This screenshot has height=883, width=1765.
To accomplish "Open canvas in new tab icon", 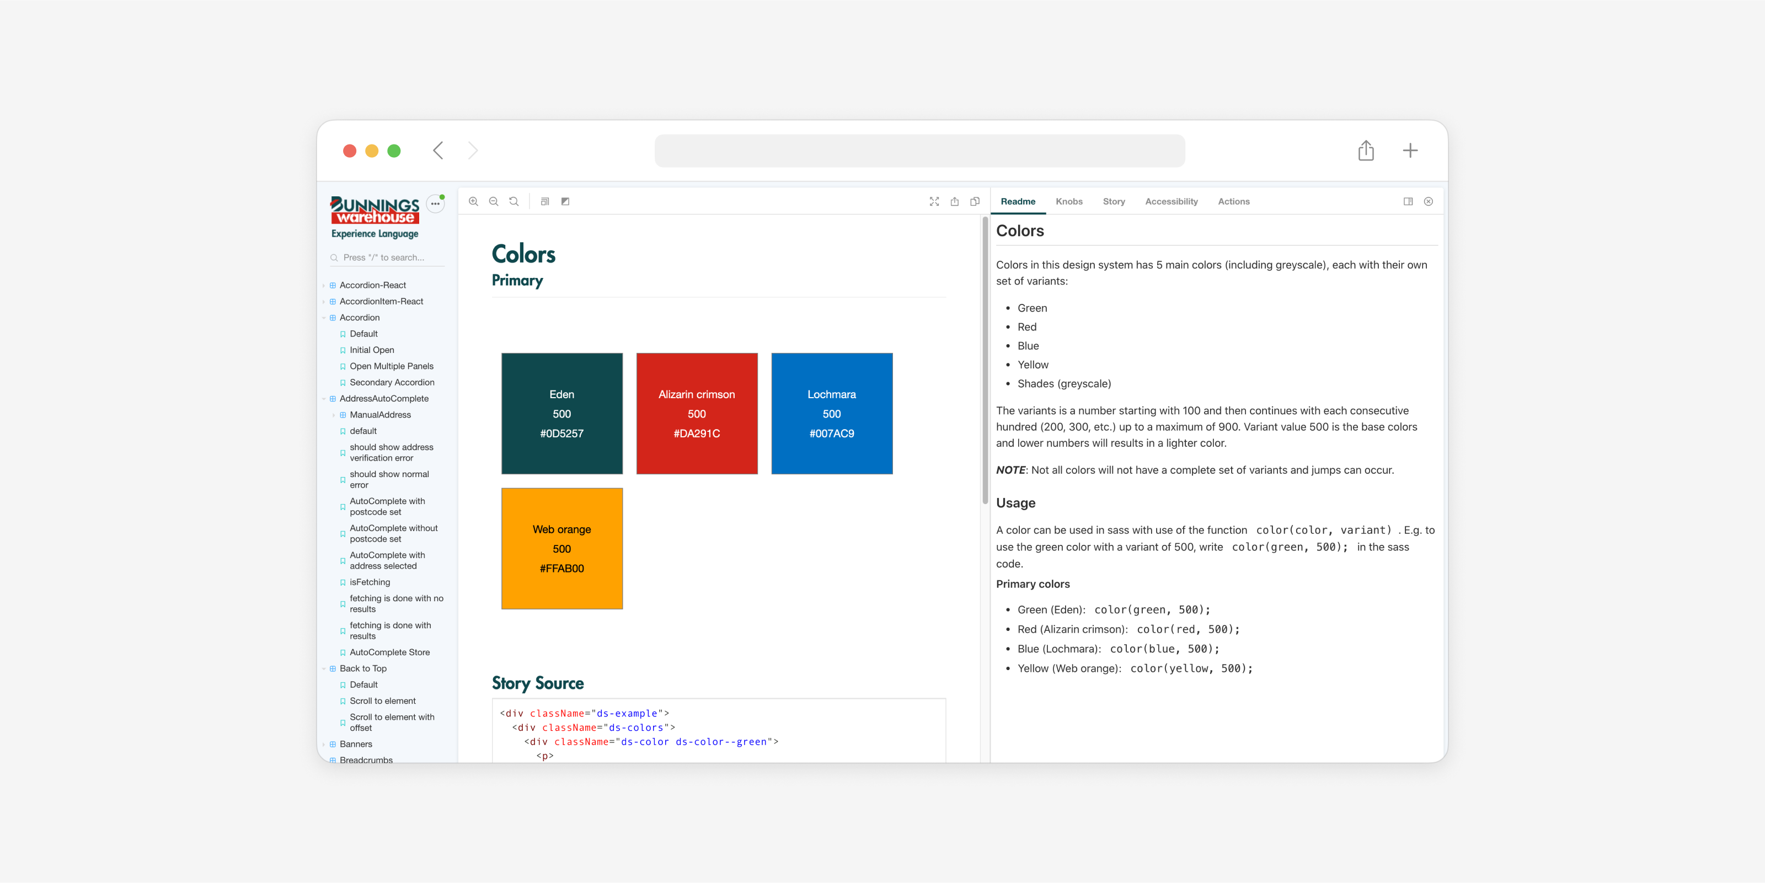I will tap(954, 201).
